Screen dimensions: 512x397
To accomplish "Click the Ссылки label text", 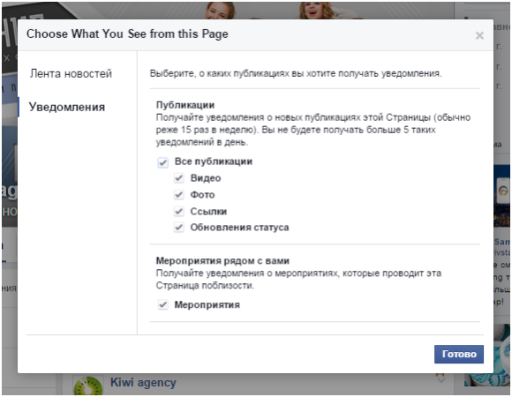I will (208, 212).
